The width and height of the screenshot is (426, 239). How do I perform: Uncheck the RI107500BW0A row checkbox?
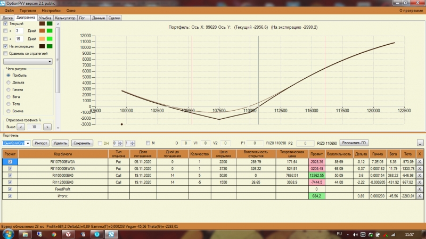(10, 162)
